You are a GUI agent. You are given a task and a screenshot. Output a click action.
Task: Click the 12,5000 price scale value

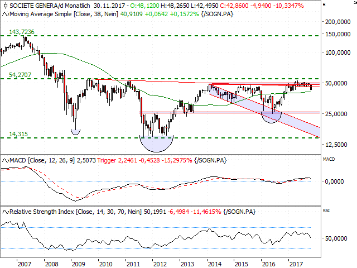(339, 144)
